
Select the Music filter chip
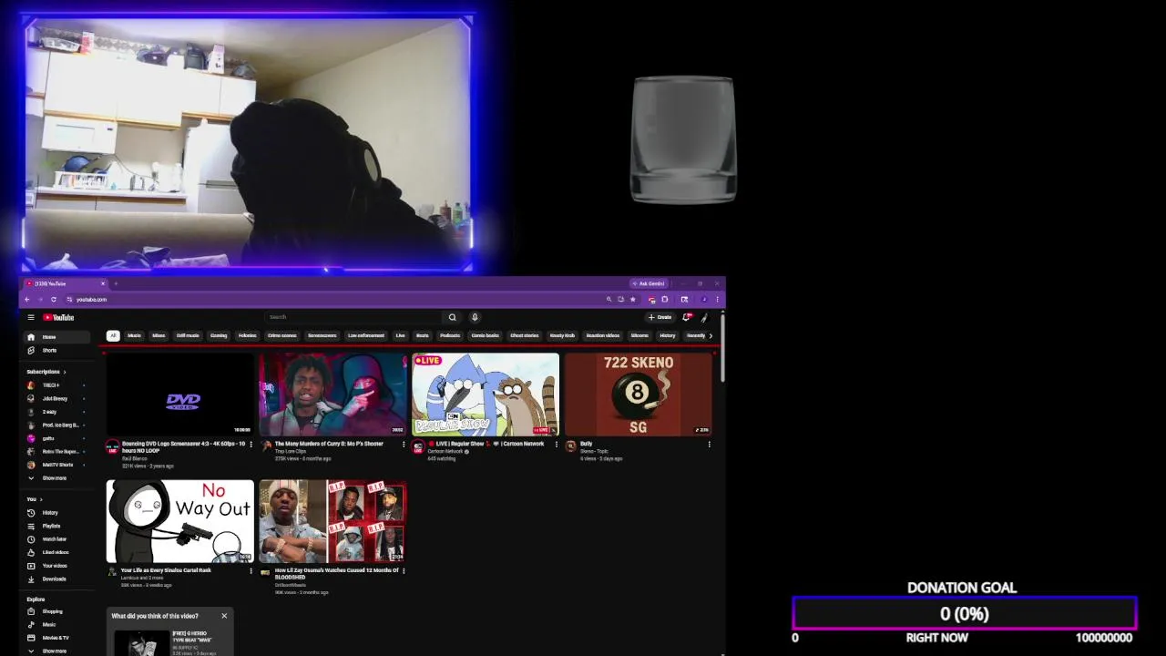135,335
